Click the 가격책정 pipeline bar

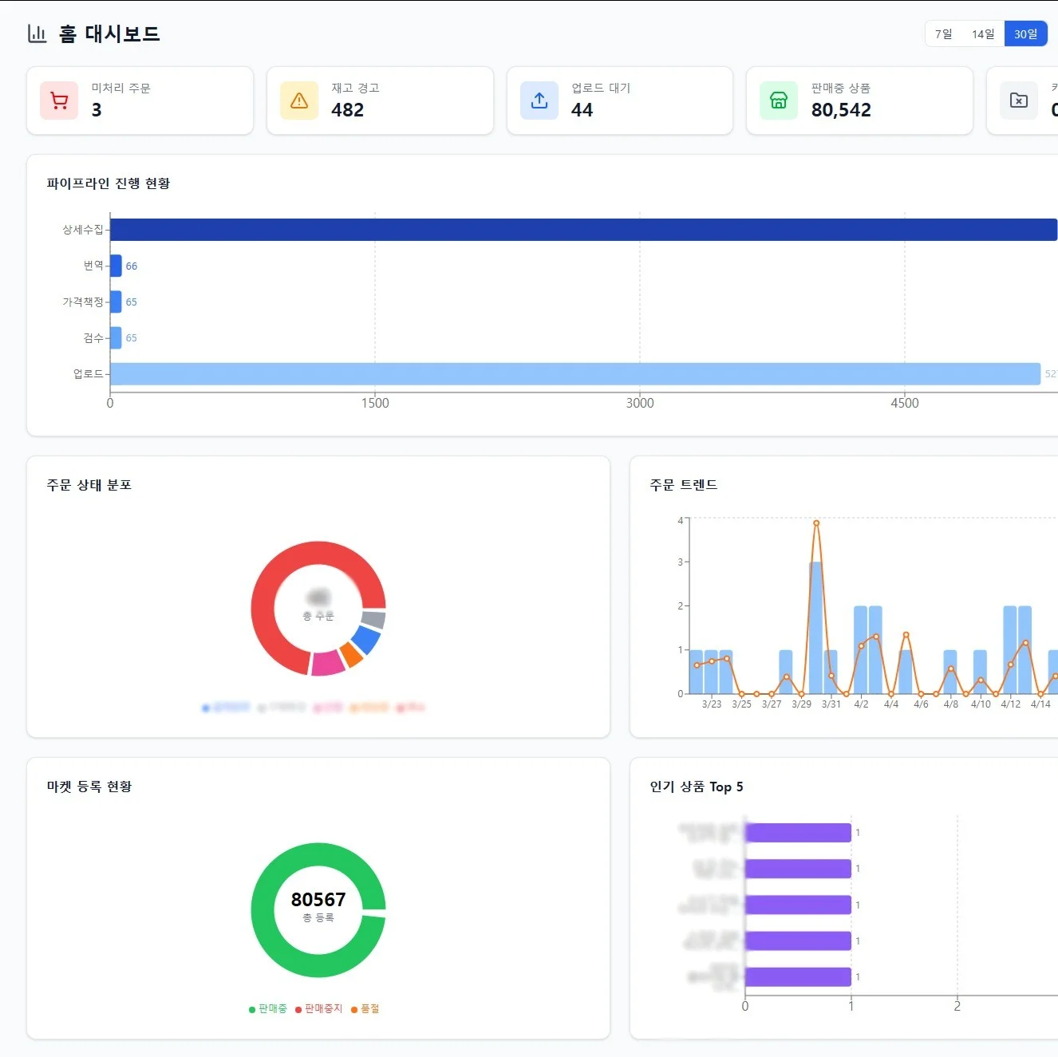[x=116, y=302]
